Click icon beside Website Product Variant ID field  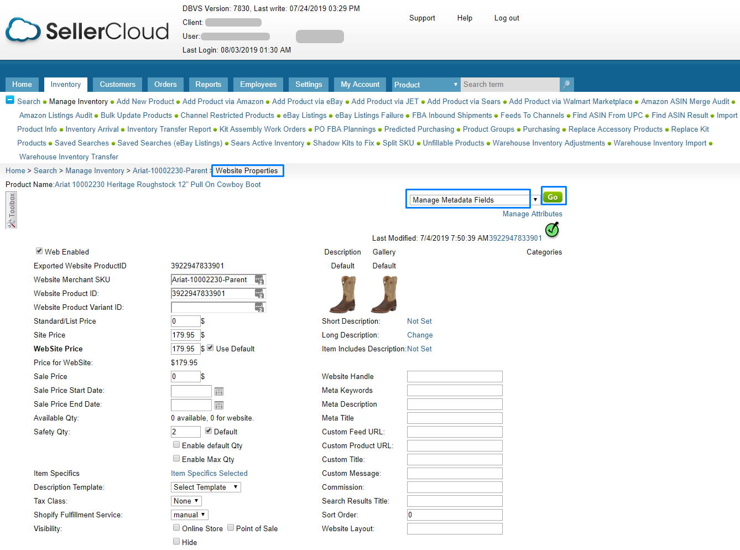coord(259,308)
